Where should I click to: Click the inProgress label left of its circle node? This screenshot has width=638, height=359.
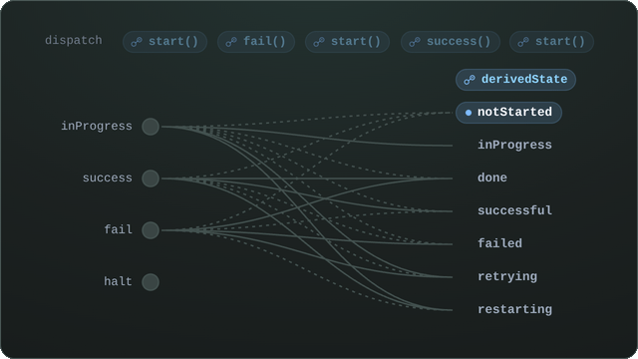coord(97,127)
